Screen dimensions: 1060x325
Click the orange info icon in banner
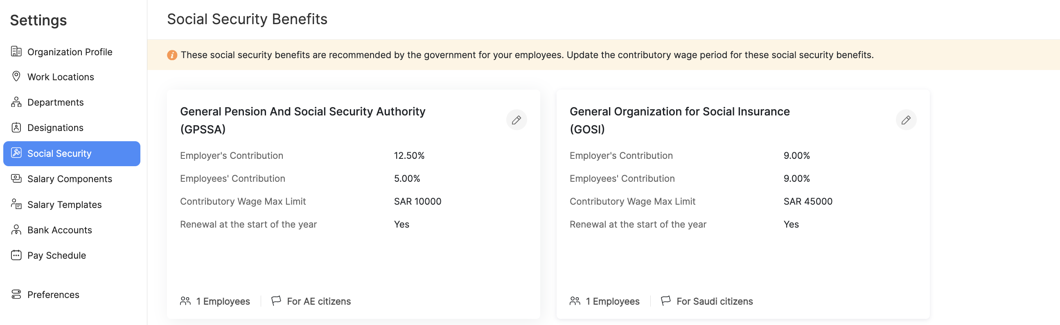pos(172,55)
